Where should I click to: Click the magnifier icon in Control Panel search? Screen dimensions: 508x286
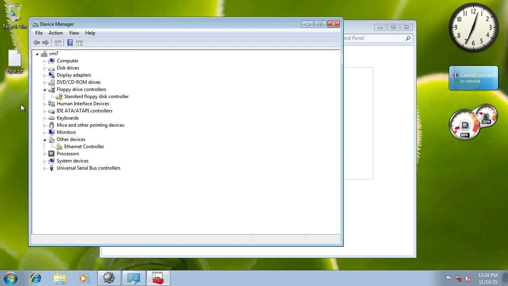point(408,38)
